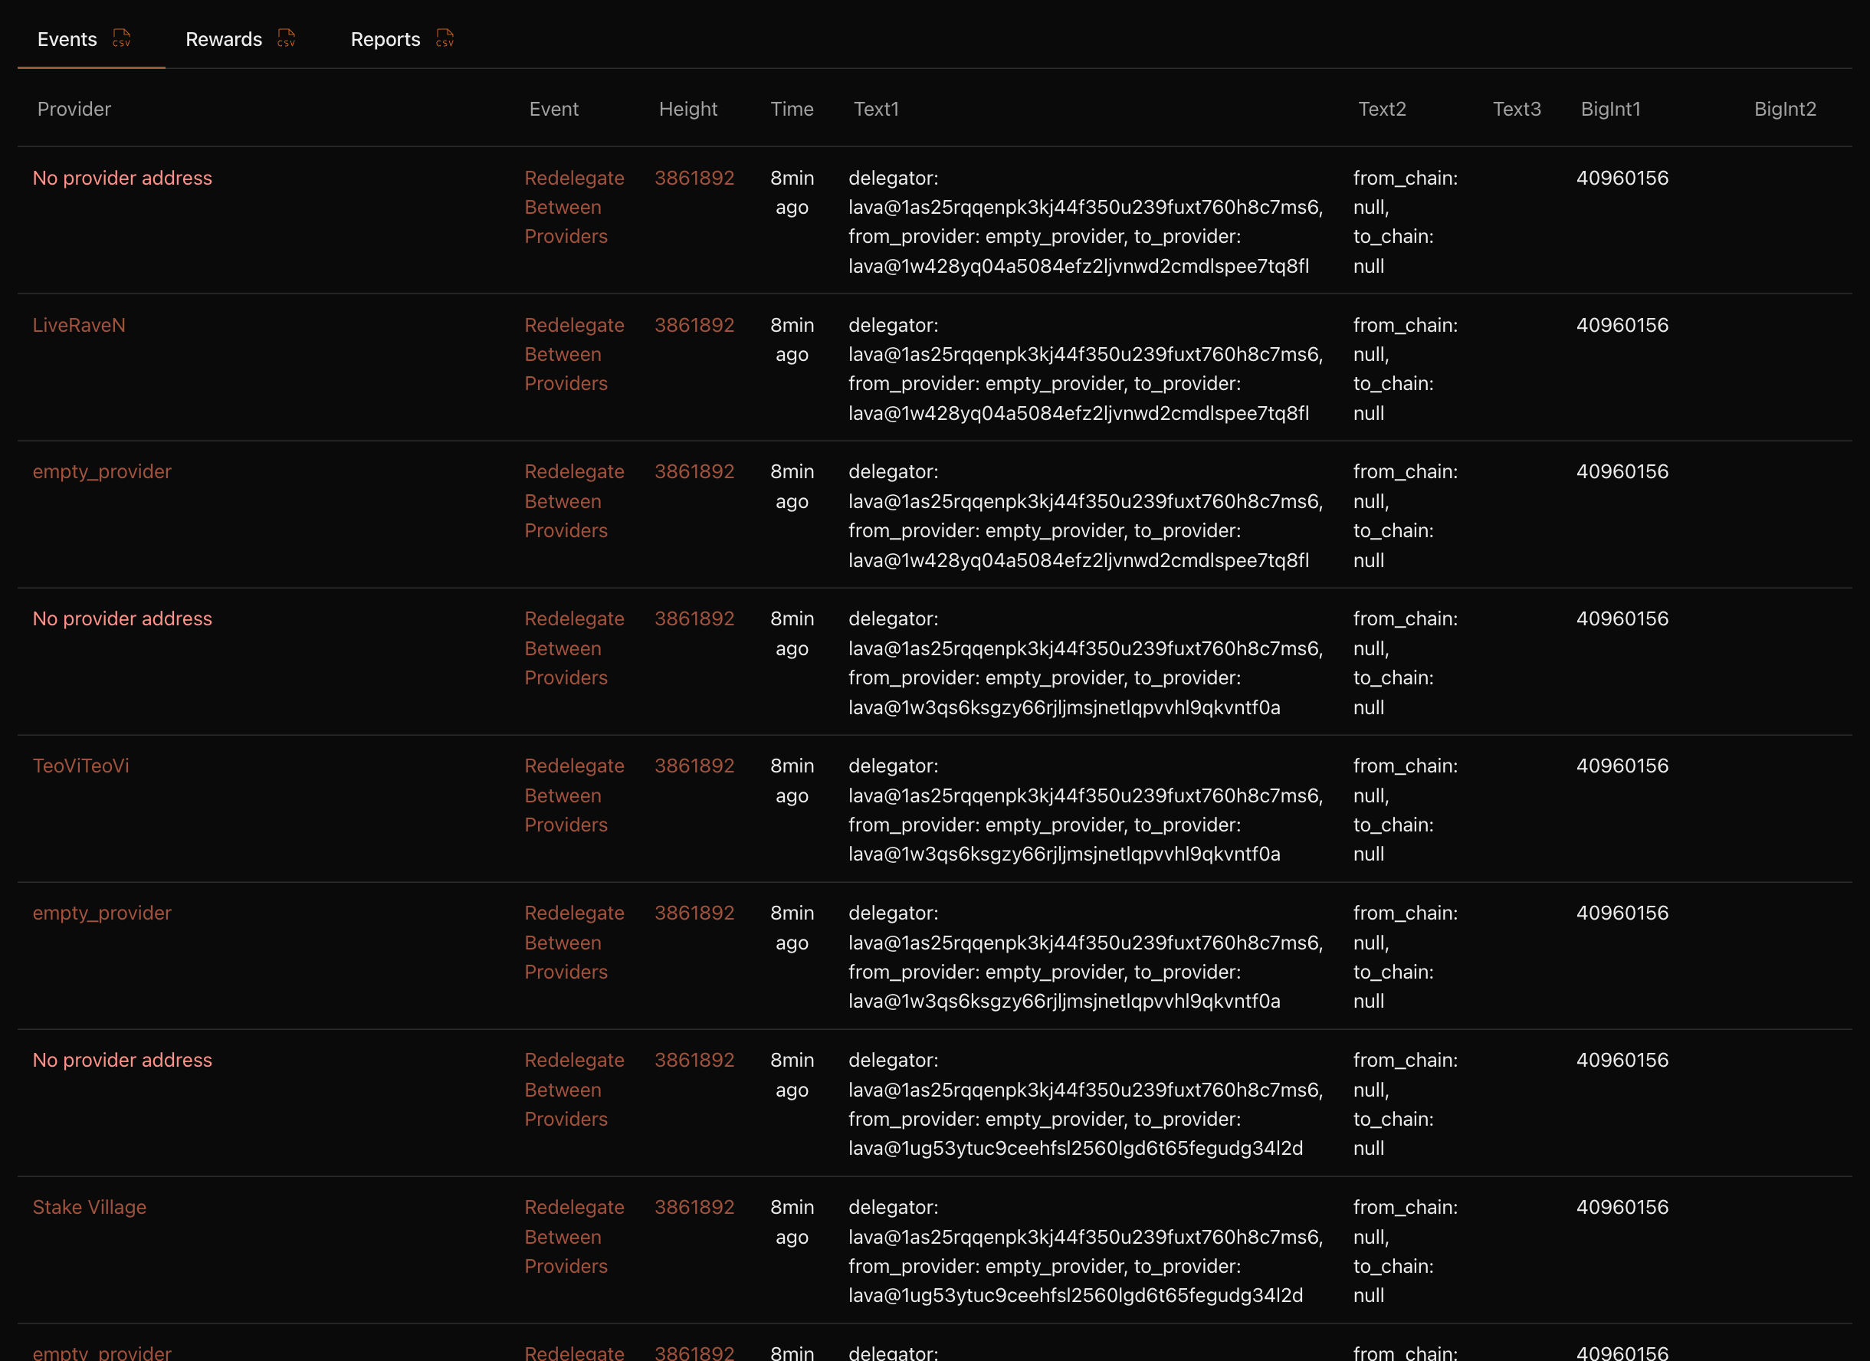Click the Time column header

[x=792, y=109]
